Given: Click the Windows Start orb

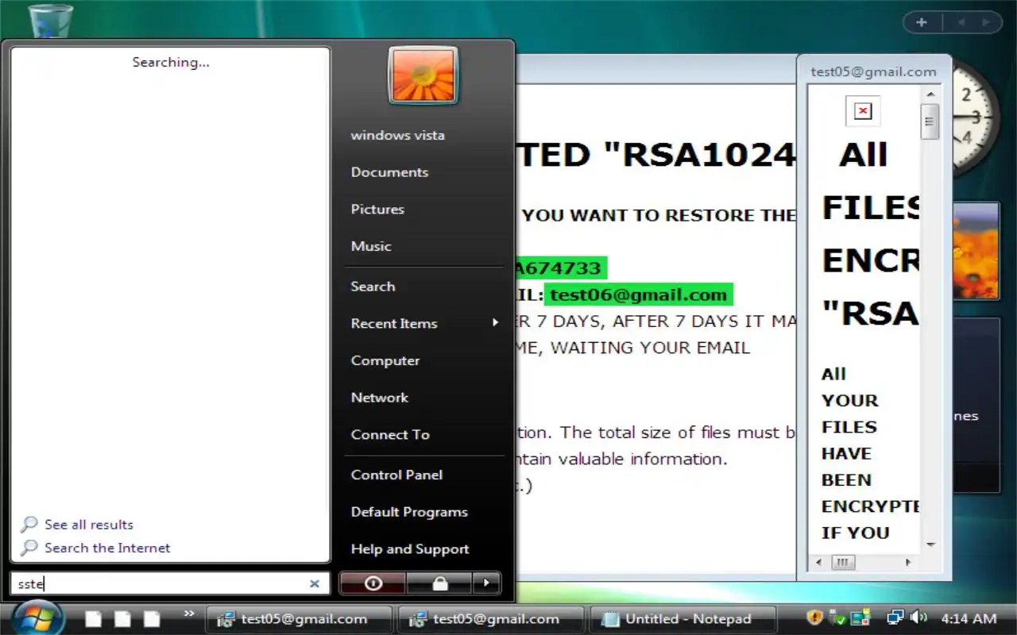Looking at the screenshot, I should tap(38, 618).
